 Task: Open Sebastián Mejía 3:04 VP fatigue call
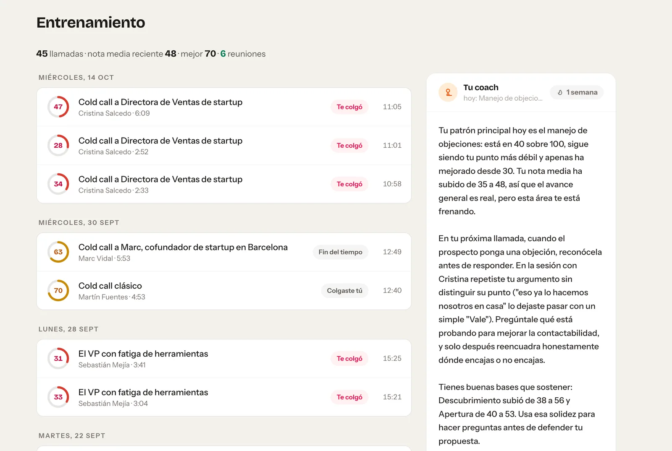pyautogui.click(x=224, y=397)
